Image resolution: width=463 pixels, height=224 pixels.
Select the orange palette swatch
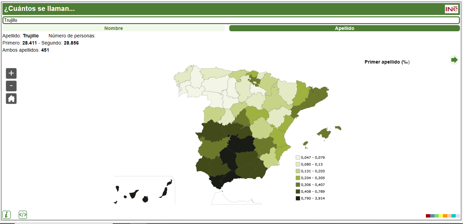click(445, 216)
